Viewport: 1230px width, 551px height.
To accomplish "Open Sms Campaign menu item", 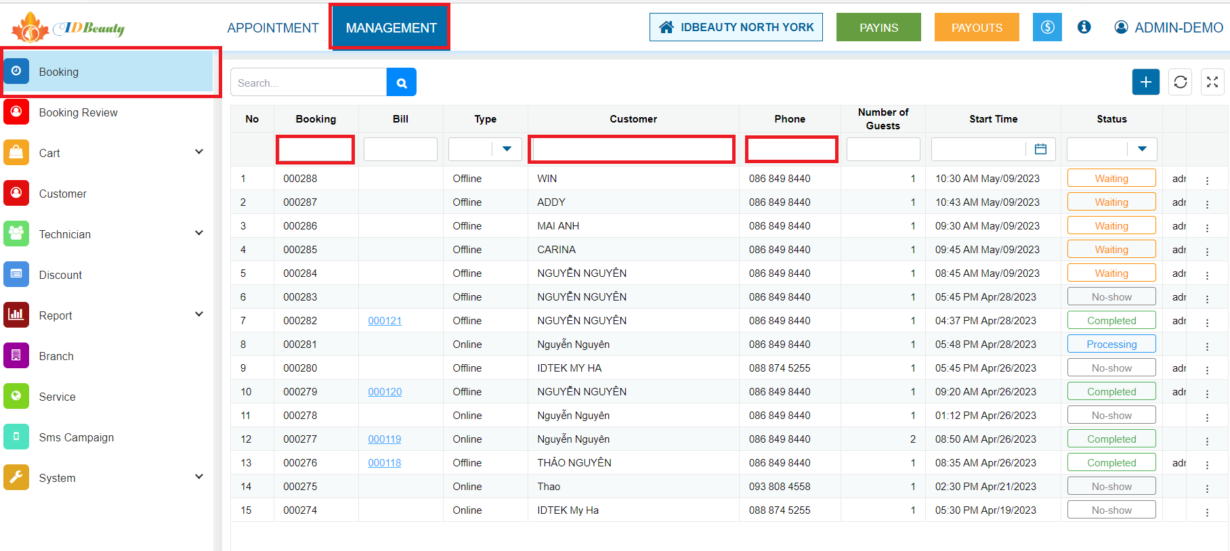I will point(77,437).
